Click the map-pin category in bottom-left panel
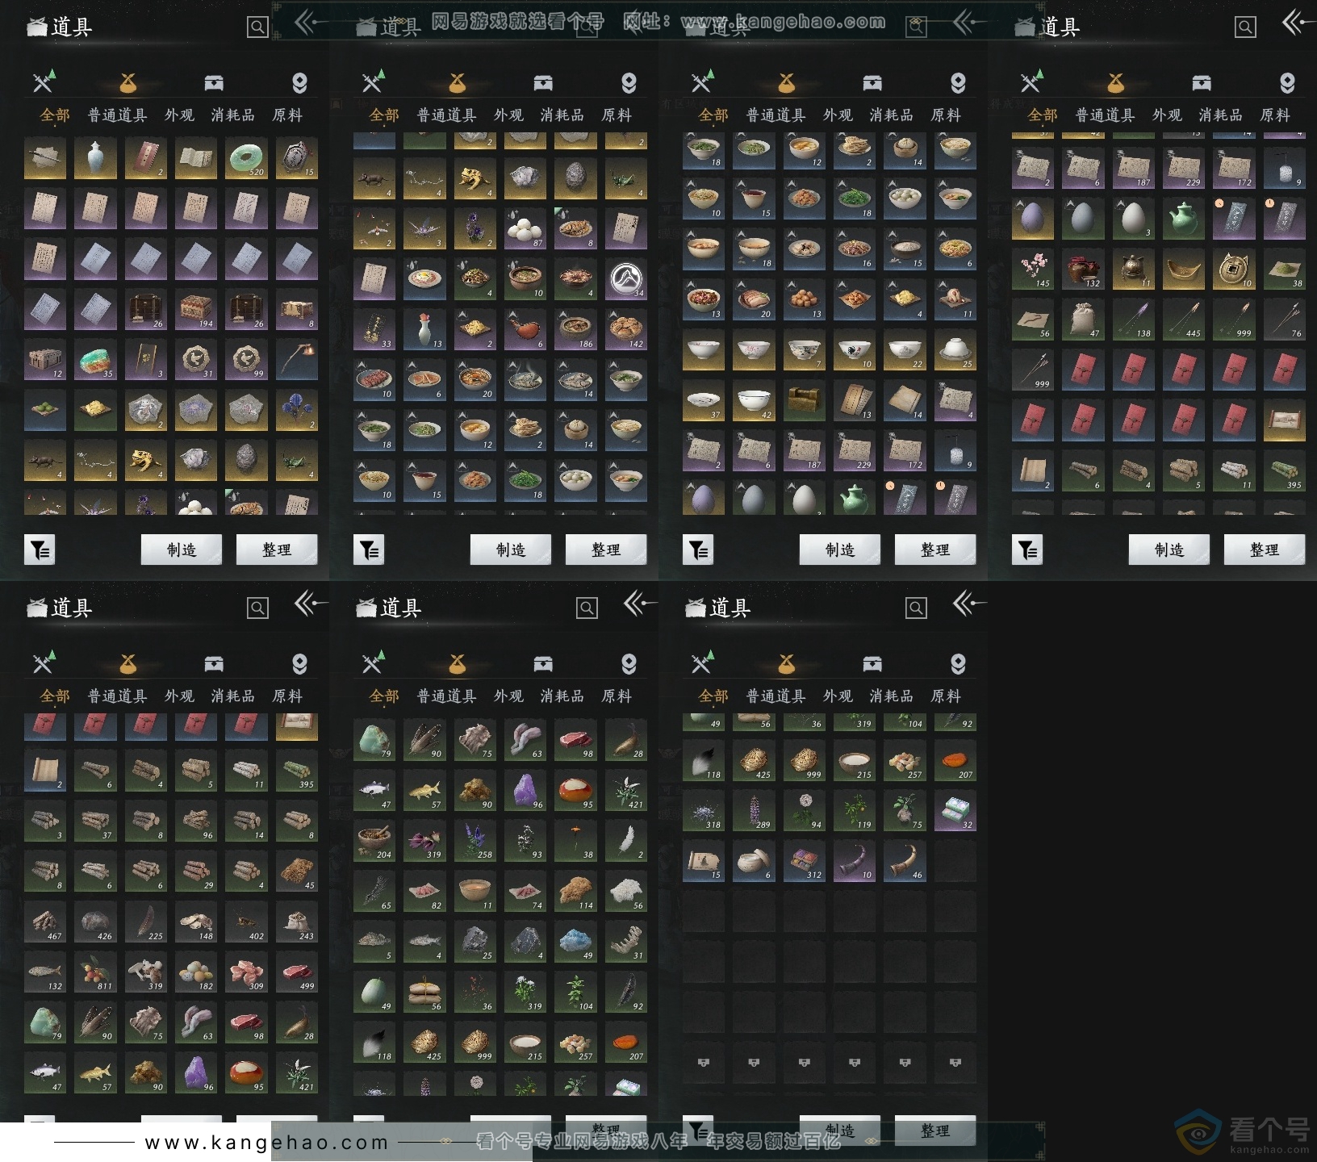The width and height of the screenshot is (1317, 1162). (x=299, y=664)
